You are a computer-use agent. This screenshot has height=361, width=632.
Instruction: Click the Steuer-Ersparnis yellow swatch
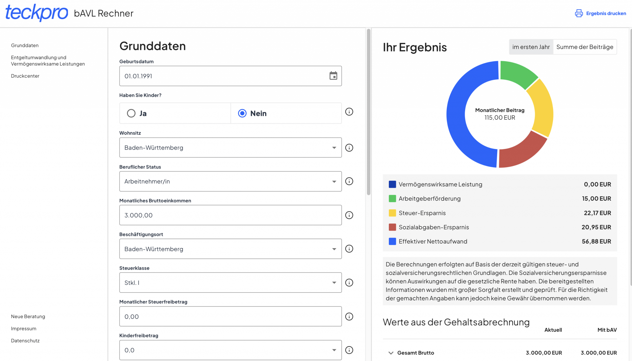click(392, 213)
